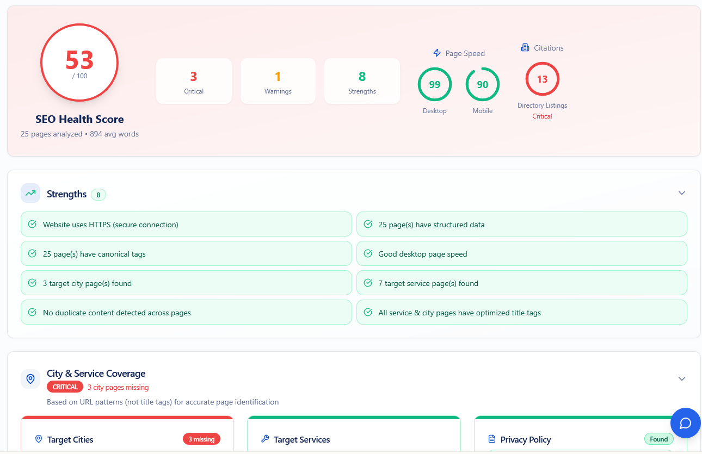Collapse the Strengths section

(681, 192)
